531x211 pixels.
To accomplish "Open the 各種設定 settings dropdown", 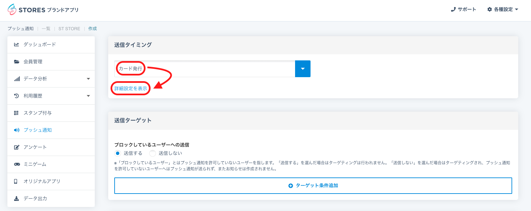I will (x=503, y=9).
